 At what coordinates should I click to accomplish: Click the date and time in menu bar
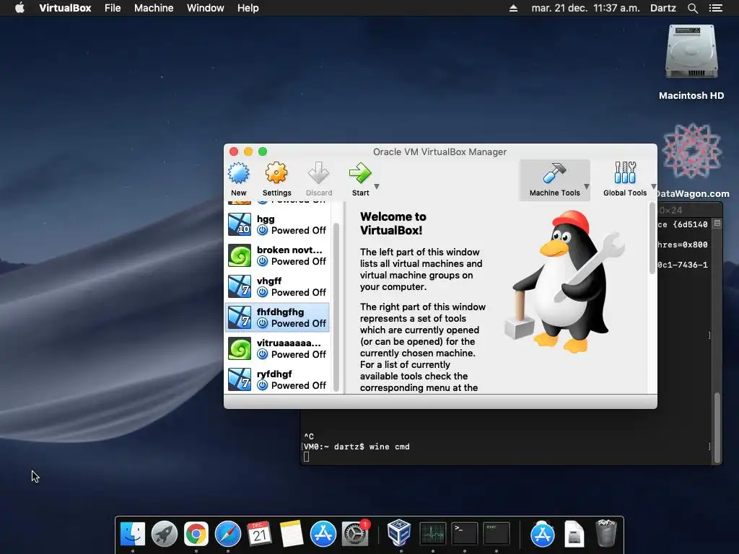(585, 8)
